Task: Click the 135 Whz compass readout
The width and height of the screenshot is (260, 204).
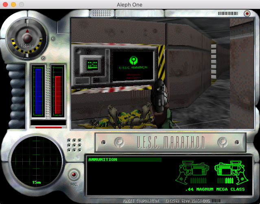Action: [26, 45]
